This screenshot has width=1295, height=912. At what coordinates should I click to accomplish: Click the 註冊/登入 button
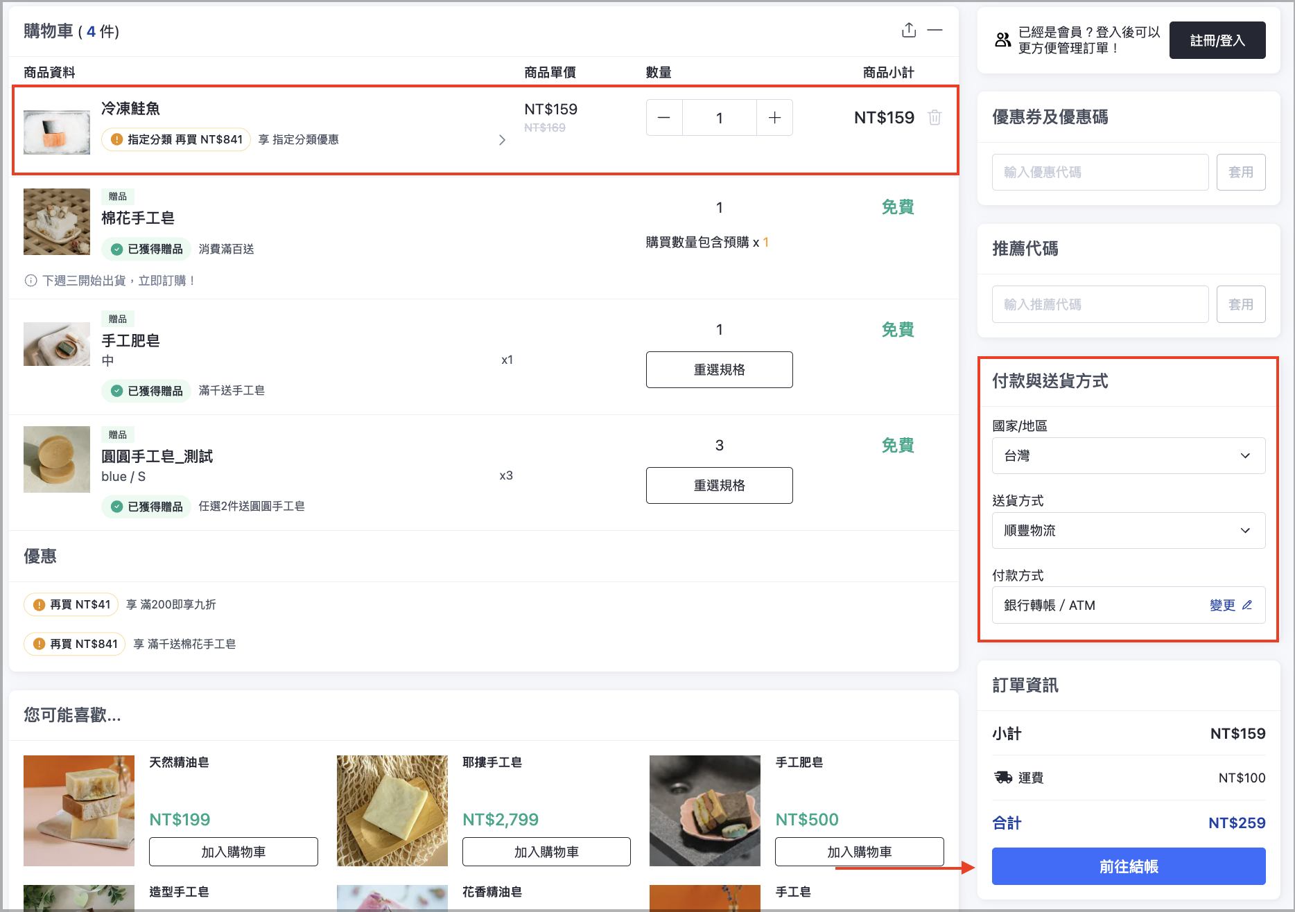[x=1217, y=40]
